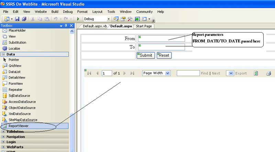Screen dimensions: 275x152
Task: Select the Localize toolbox item
Action: pos(11,49)
